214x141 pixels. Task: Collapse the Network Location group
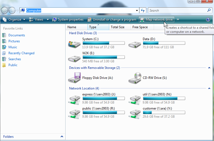pos(209,88)
